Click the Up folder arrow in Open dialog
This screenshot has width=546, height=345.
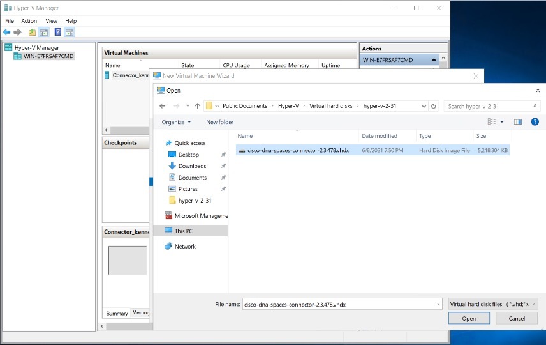pyautogui.click(x=198, y=106)
